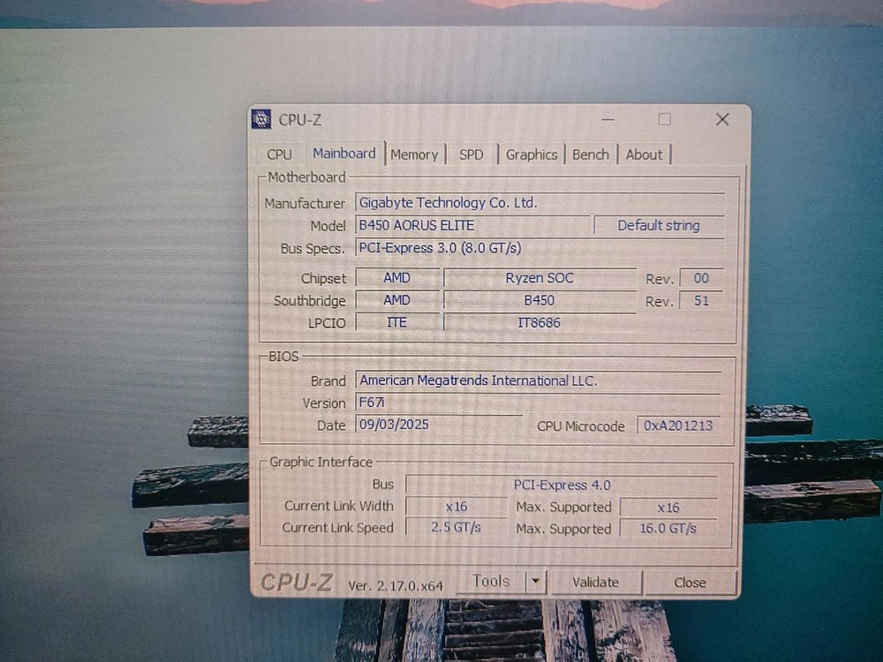Click the Tools button
Viewport: 883px width, 662px height.
point(490,582)
